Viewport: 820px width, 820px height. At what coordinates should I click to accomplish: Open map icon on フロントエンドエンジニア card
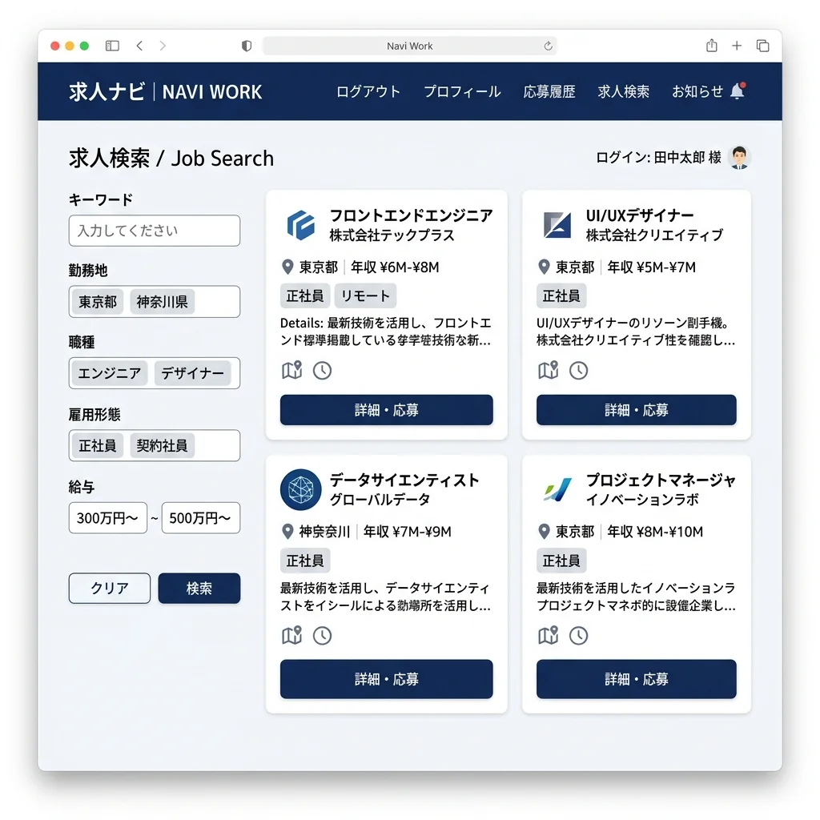[x=291, y=370]
